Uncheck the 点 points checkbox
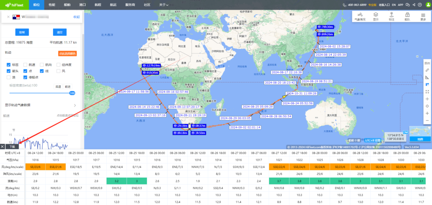The image size is (432, 205). point(25,71)
